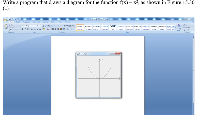Click the Copy command

point(11,27)
